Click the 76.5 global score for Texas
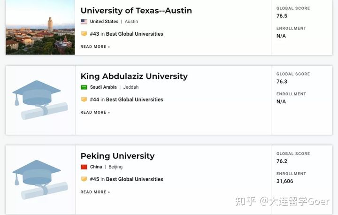 [x=282, y=16]
